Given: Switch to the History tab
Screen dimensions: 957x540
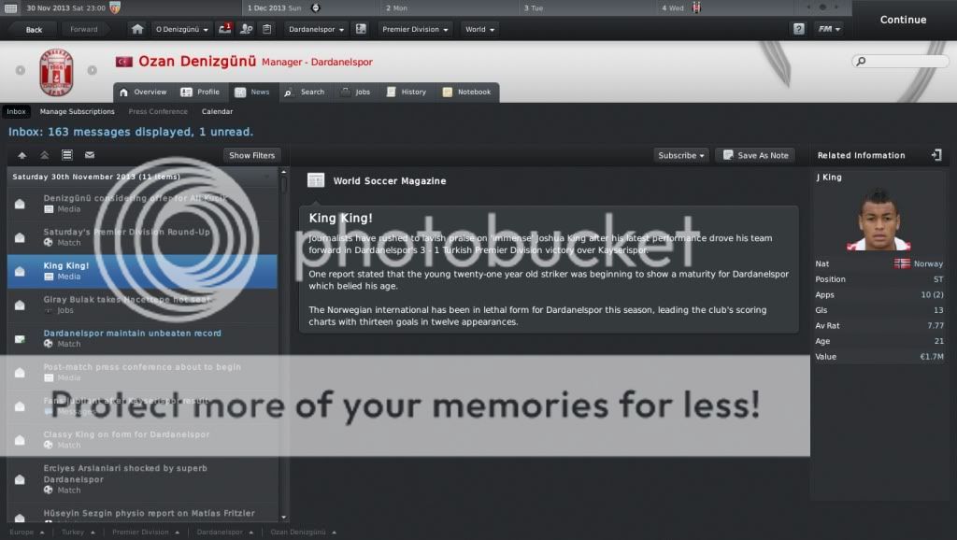Looking at the screenshot, I should pos(407,92).
